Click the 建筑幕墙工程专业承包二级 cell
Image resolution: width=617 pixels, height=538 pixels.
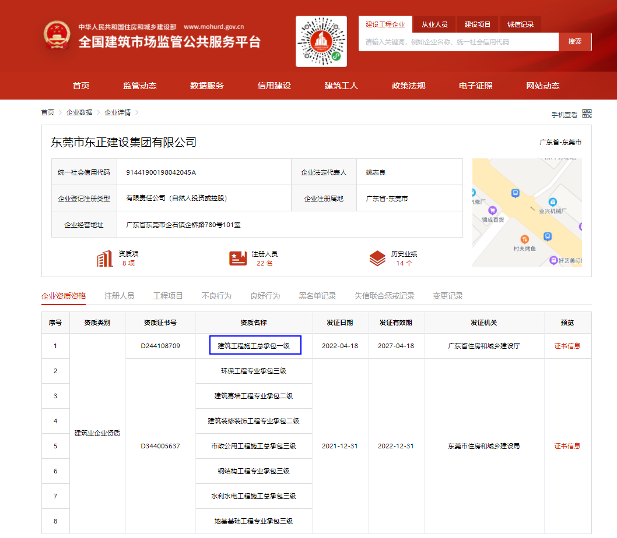(254, 396)
